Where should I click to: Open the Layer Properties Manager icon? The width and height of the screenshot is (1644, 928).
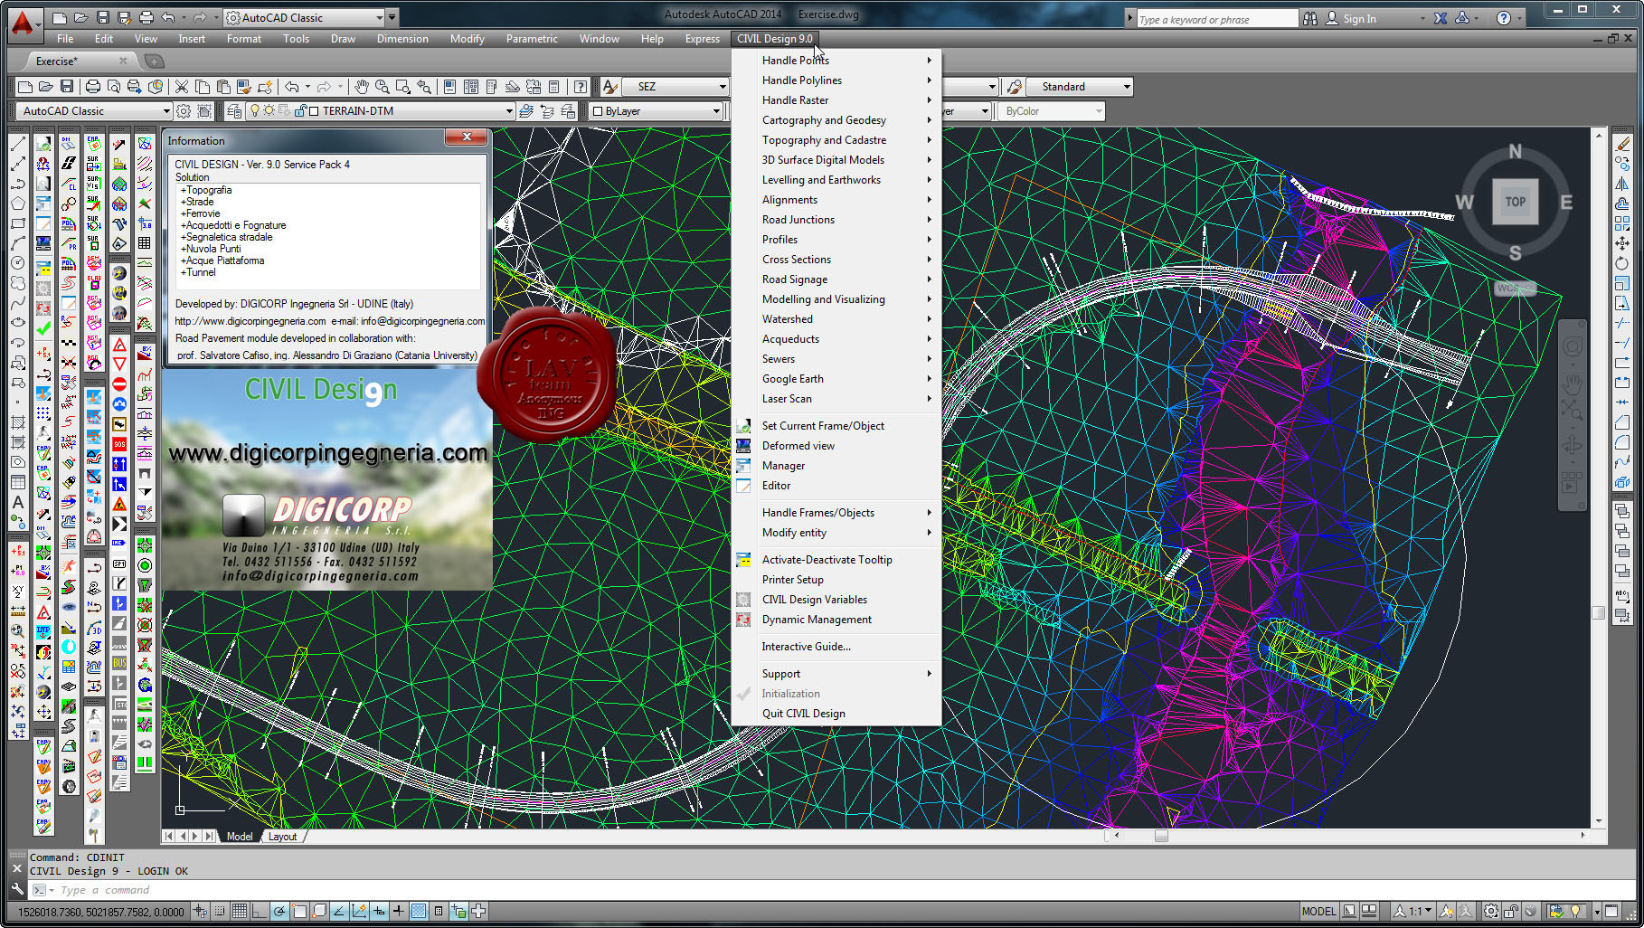[x=234, y=111]
